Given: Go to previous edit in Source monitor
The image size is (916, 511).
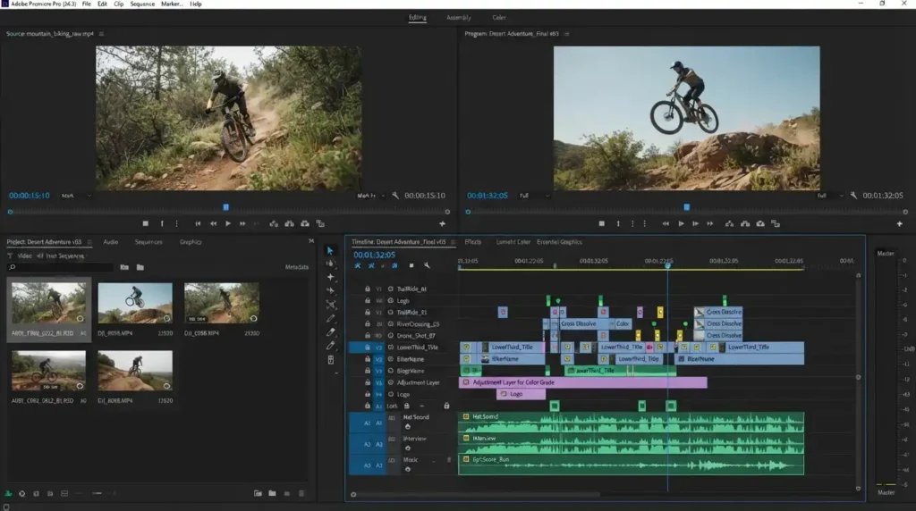Looking at the screenshot, I should tap(198, 223).
